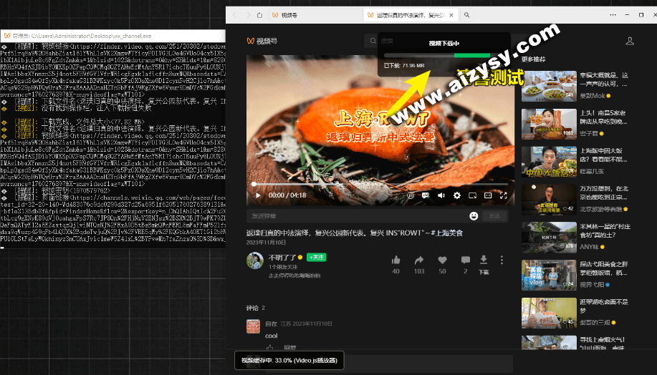The image size is (657, 375).
Task: Toggle the danmaku (bullet comments) display icon
Action: 426,195
